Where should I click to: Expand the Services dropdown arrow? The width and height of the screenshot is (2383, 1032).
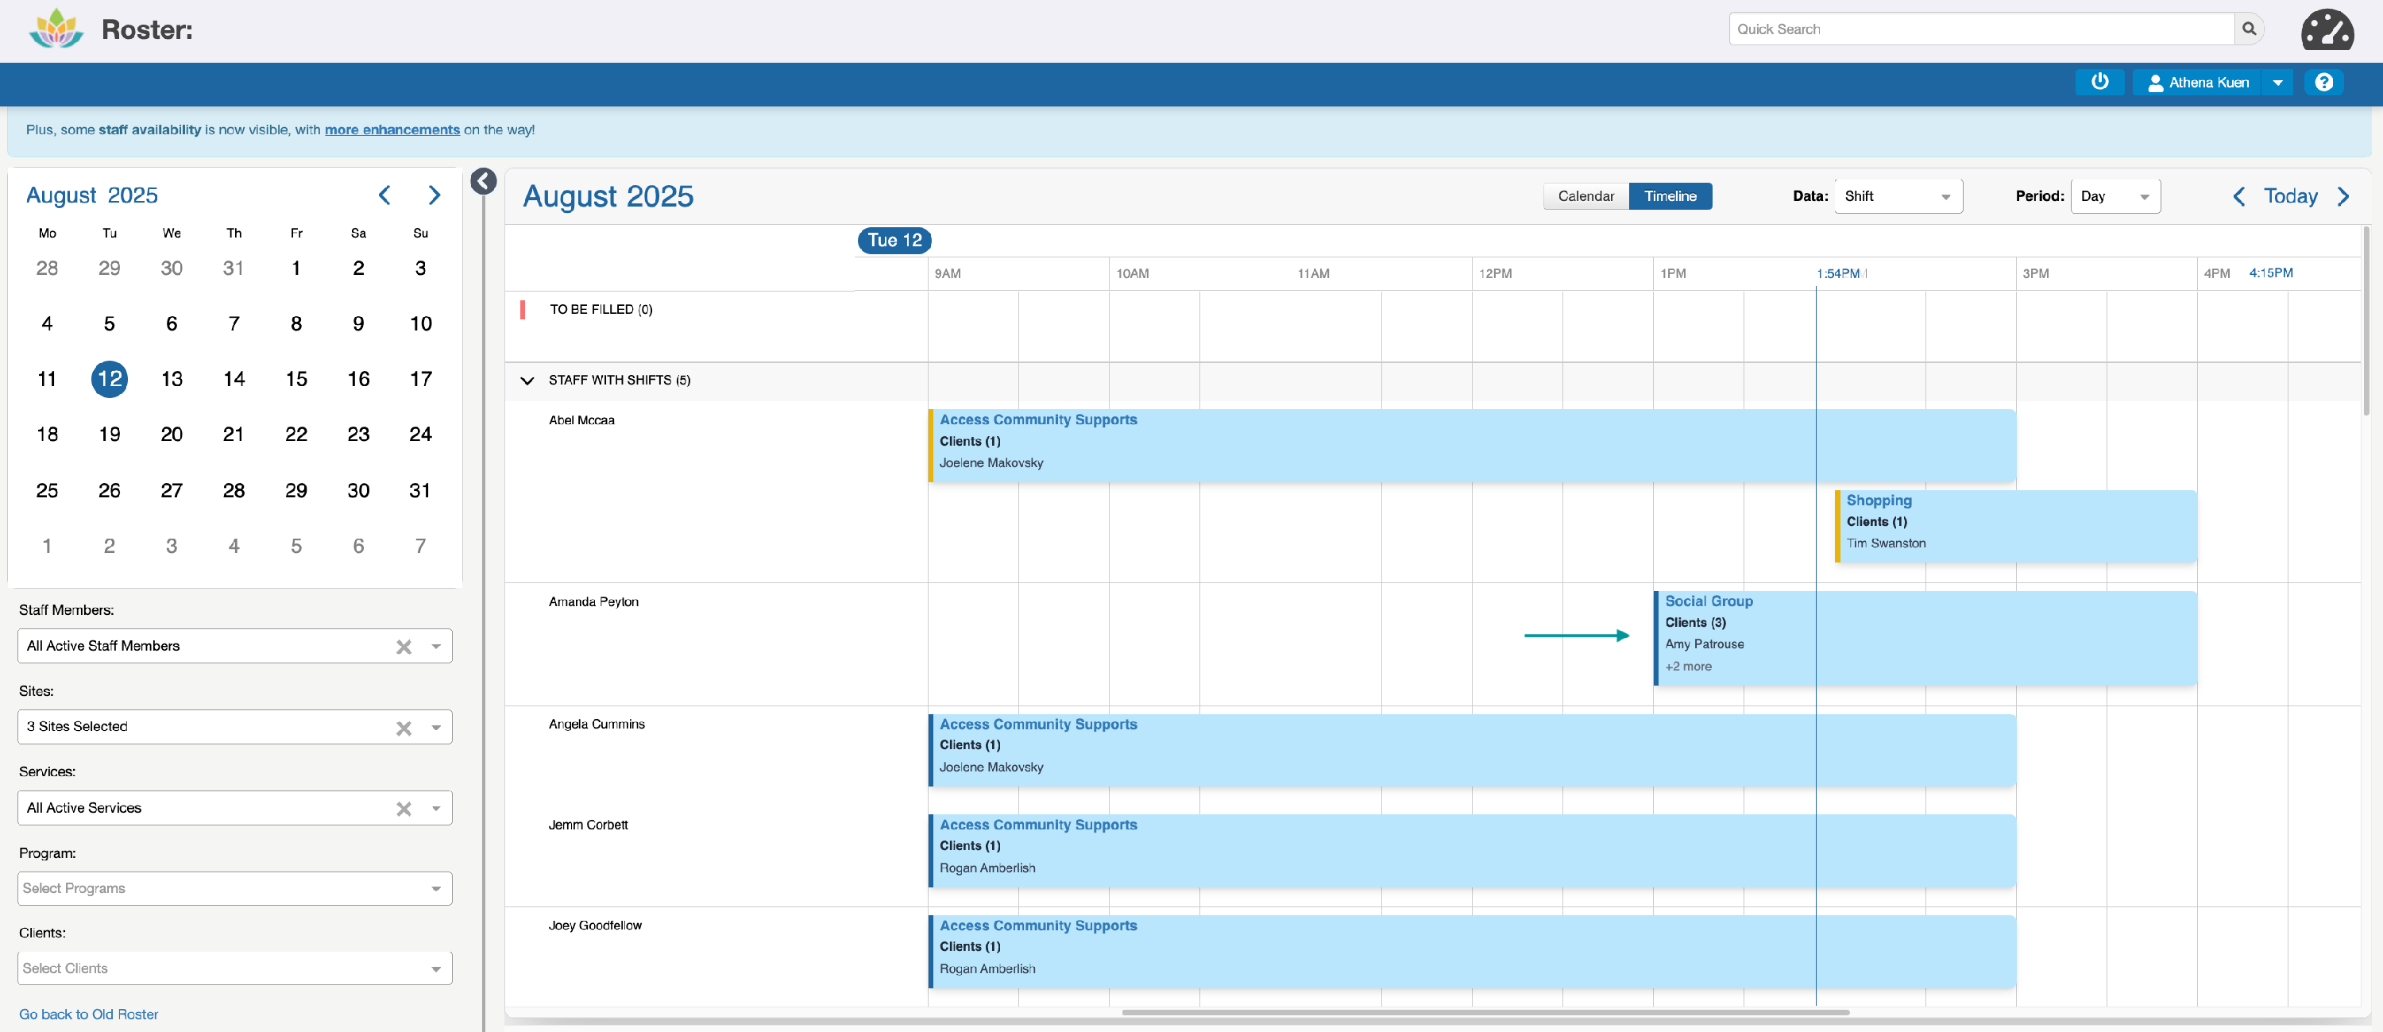(436, 808)
